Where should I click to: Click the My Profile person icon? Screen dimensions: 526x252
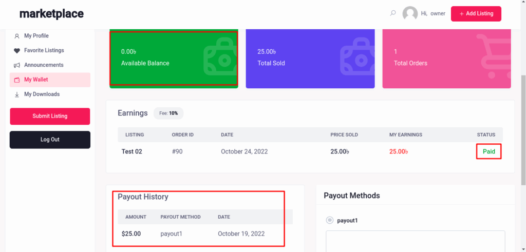pyautogui.click(x=17, y=36)
